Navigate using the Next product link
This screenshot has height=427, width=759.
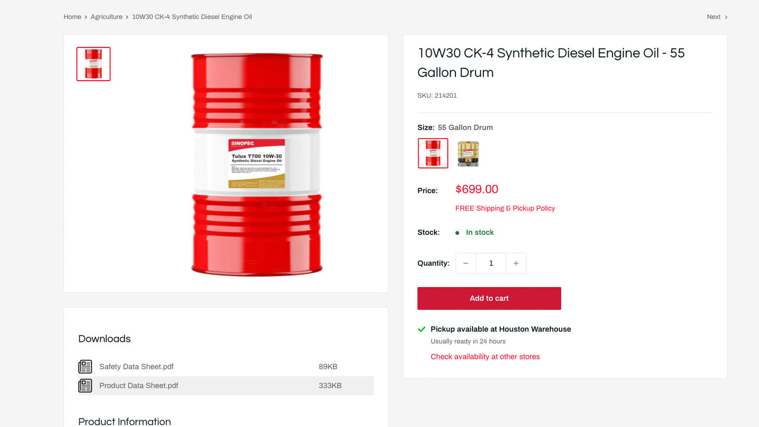click(713, 17)
